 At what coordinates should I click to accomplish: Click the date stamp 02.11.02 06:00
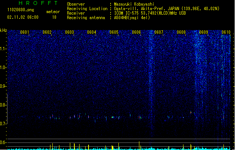pyautogui.click(x=23, y=17)
